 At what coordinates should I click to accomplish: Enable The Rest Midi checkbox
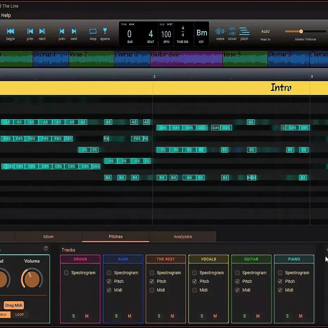[x=152, y=290]
